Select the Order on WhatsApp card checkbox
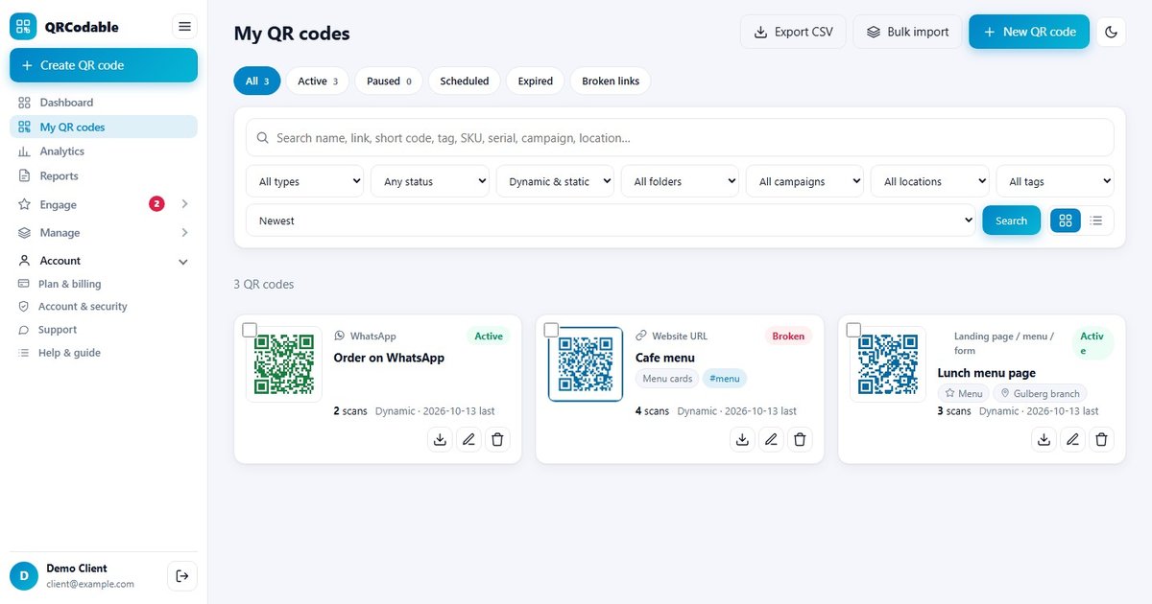Screen dimensions: 1152x604 250,330
